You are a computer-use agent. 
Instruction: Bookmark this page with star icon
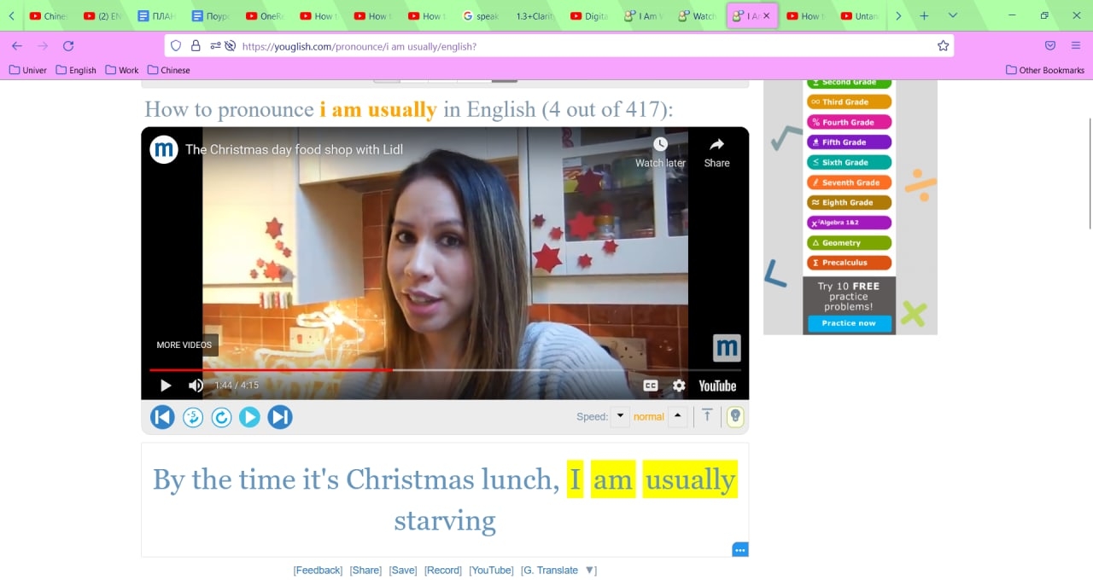[943, 46]
